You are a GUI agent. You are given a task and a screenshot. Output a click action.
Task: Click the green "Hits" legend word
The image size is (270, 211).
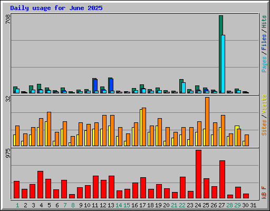tap(264, 22)
